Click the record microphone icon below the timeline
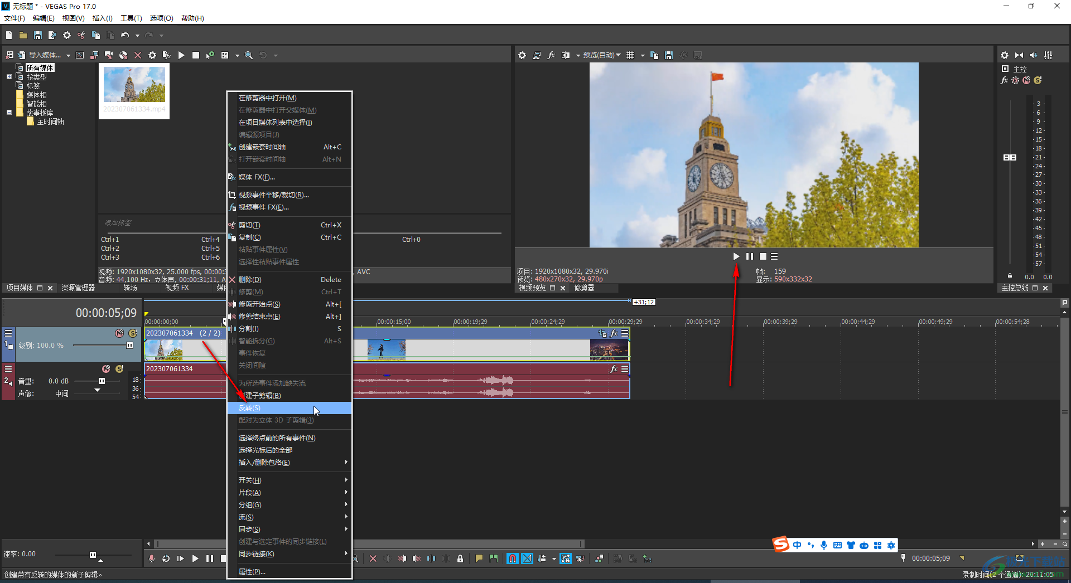Image resolution: width=1071 pixels, height=583 pixels. (x=152, y=558)
